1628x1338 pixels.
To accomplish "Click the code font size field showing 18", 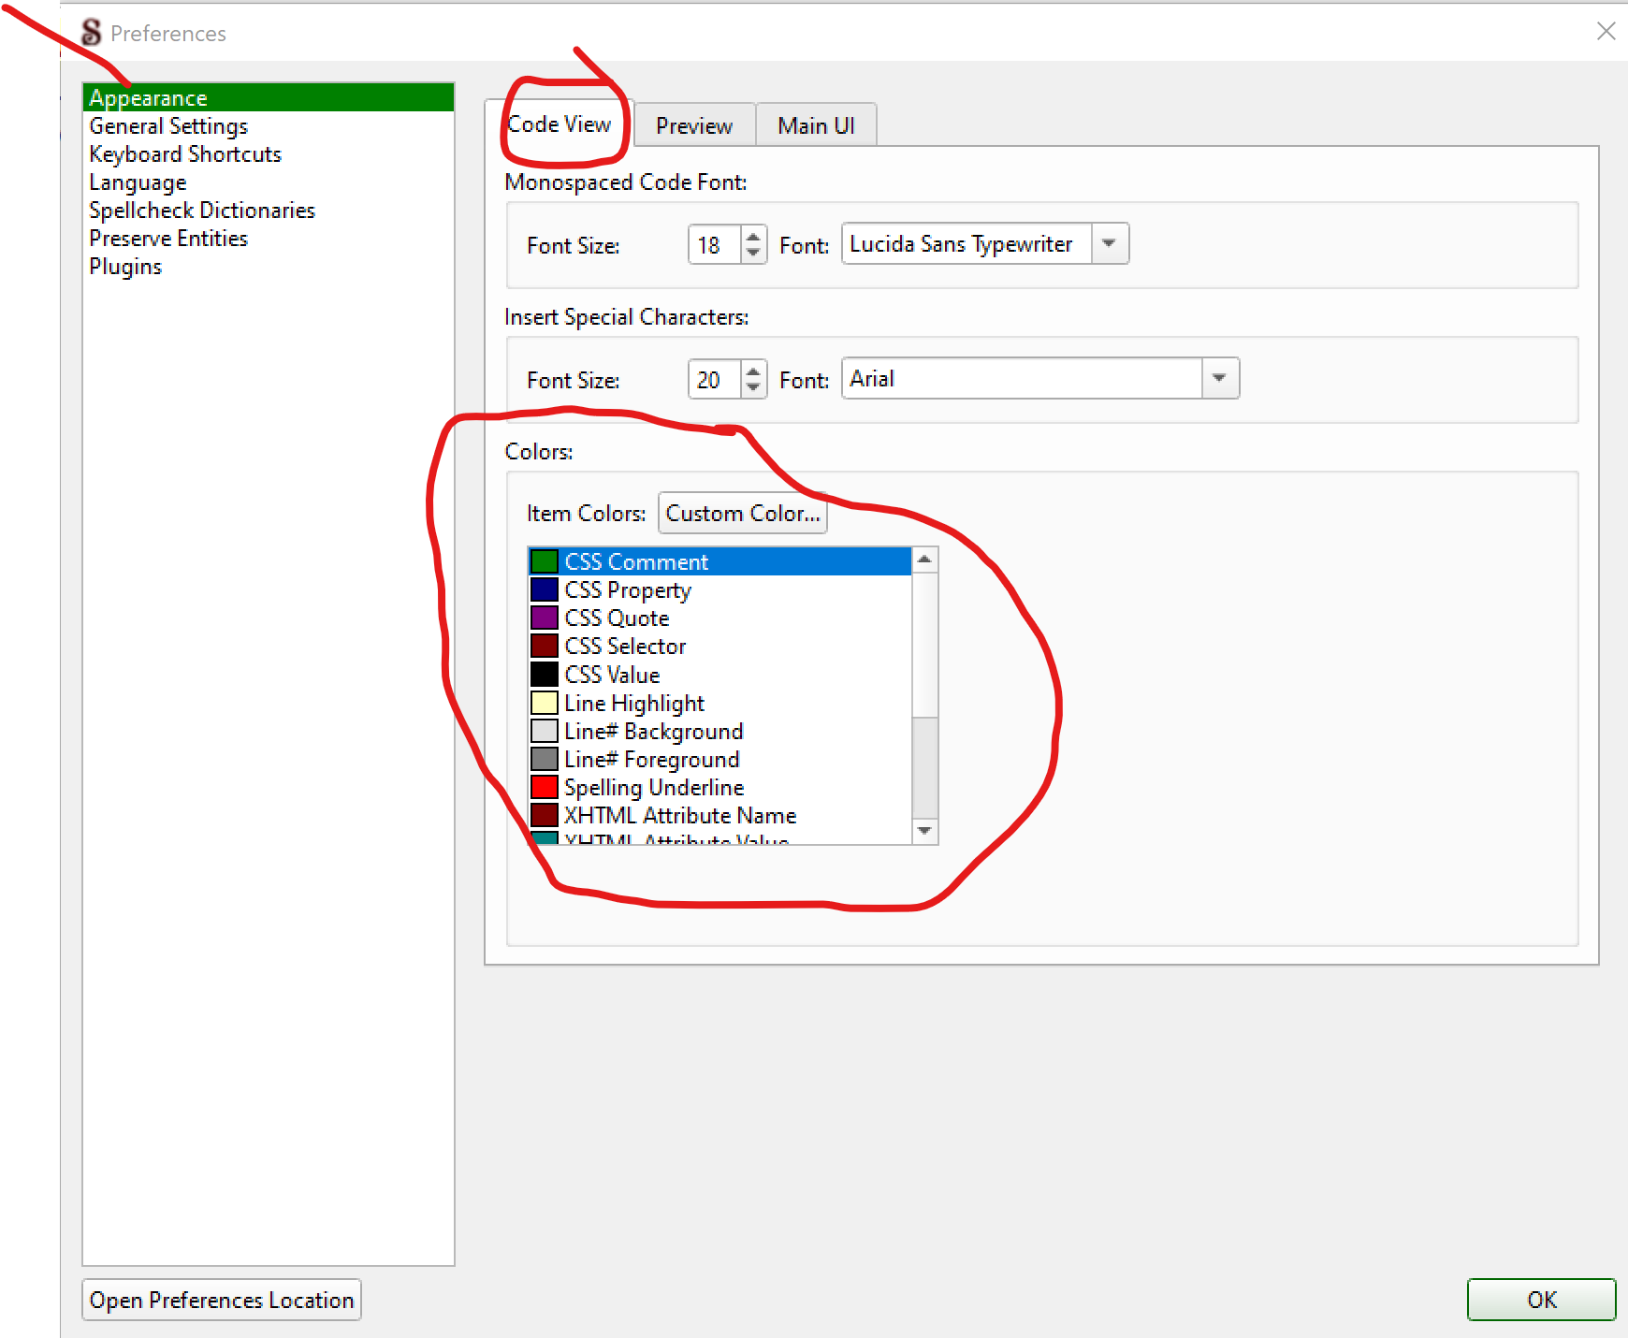I will tap(715, 245).
